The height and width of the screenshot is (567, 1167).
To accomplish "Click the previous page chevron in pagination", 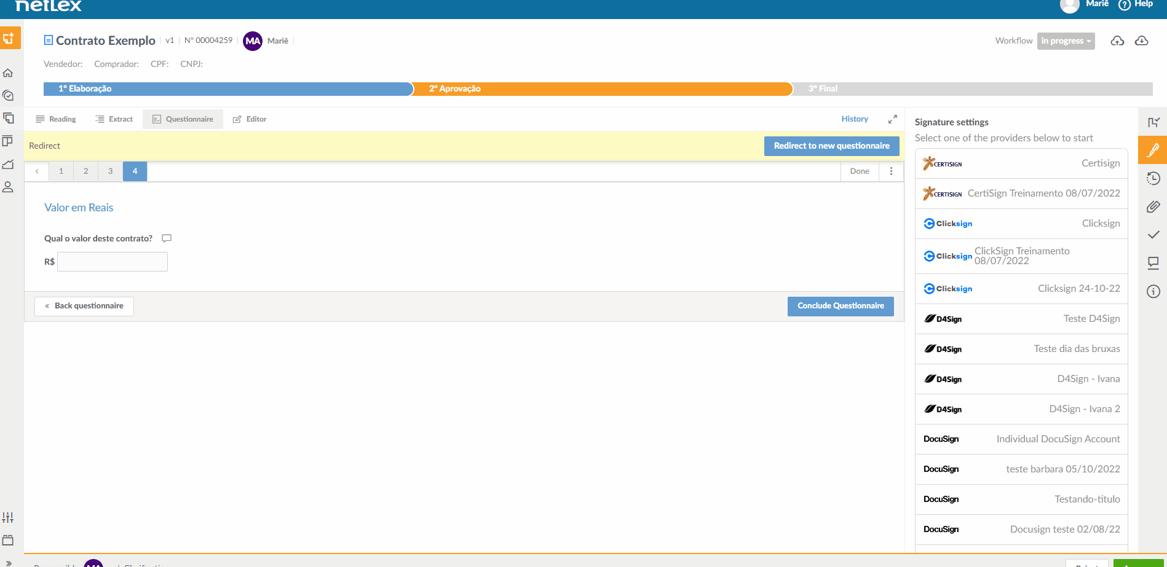I will 37,171.
